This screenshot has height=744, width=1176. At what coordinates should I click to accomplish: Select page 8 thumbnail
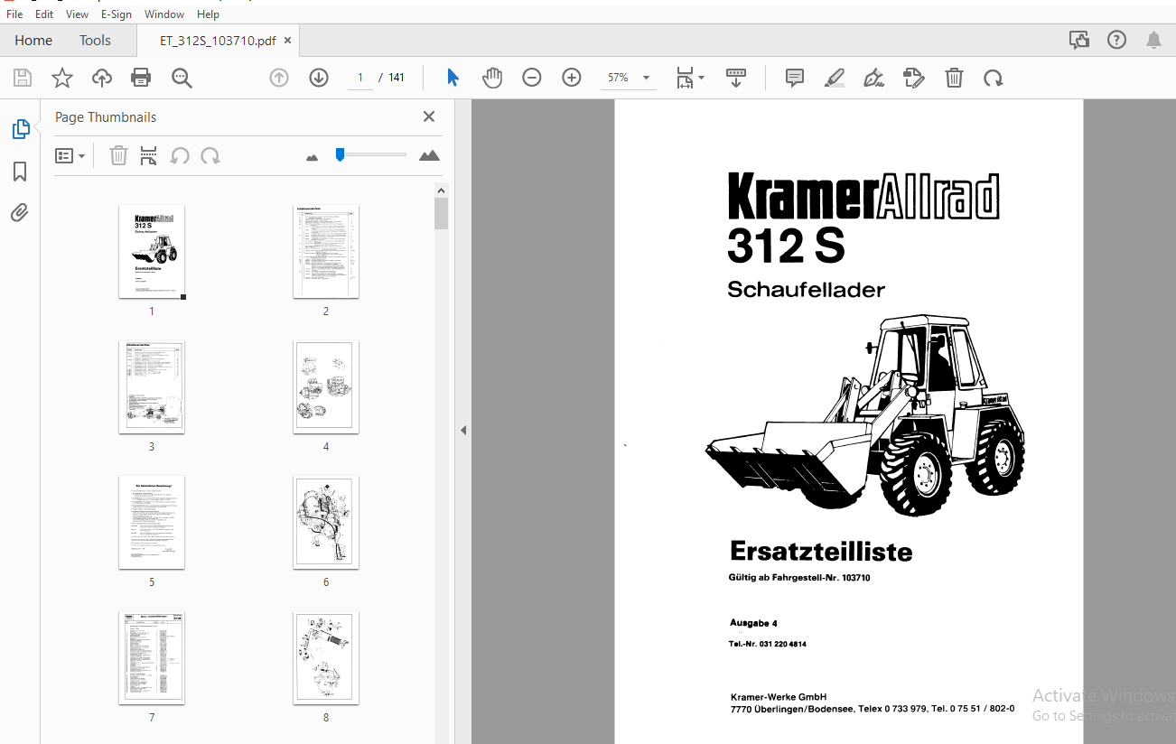click(x=326, y=658)
